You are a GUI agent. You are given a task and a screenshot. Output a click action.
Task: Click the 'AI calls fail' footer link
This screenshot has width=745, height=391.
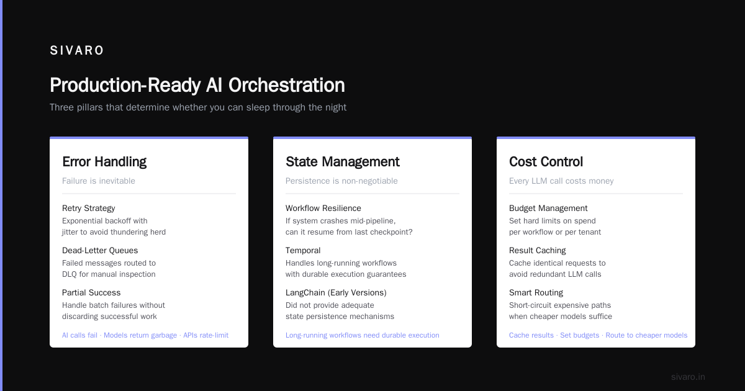click(79, 335)
